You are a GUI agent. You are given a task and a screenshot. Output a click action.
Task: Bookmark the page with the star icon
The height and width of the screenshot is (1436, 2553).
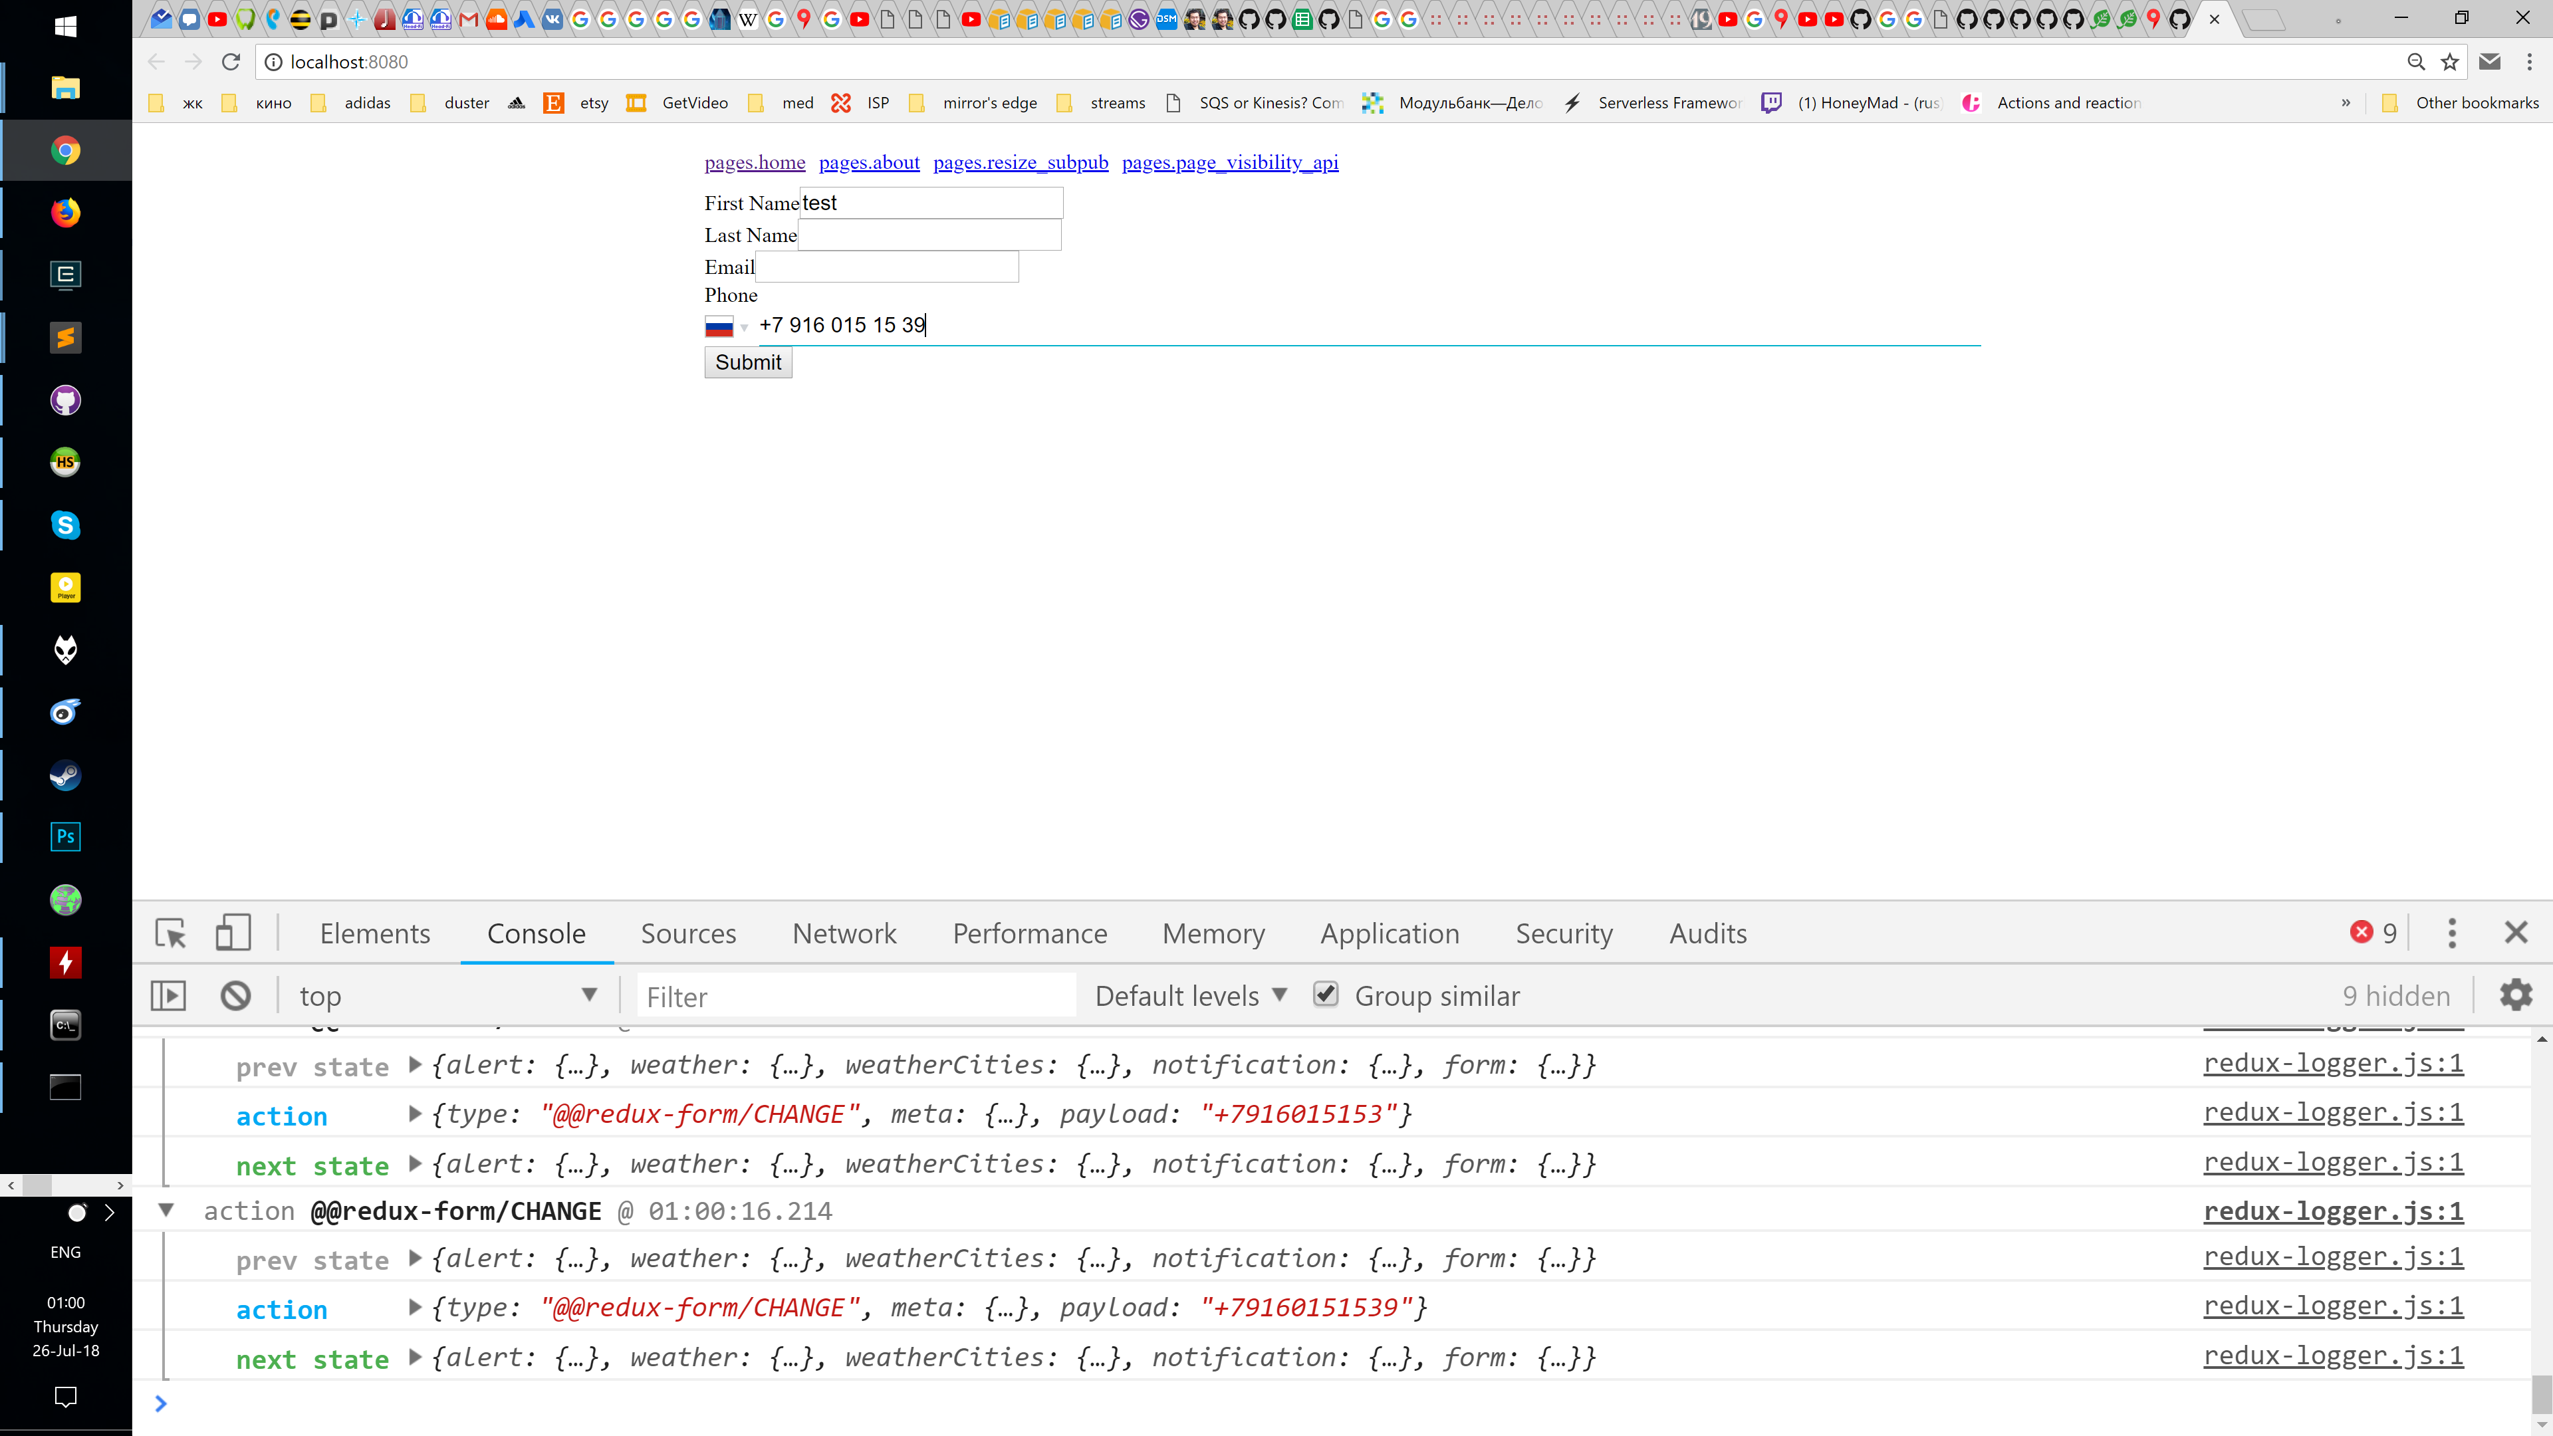point(2450,61)
